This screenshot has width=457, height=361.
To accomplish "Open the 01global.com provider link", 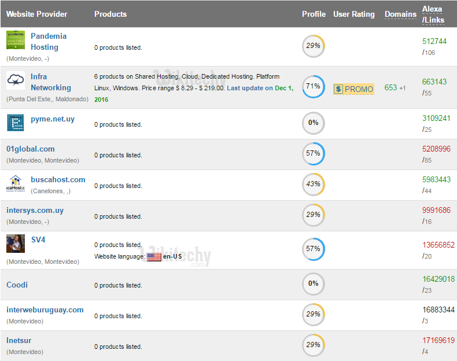I will (31, 149).
